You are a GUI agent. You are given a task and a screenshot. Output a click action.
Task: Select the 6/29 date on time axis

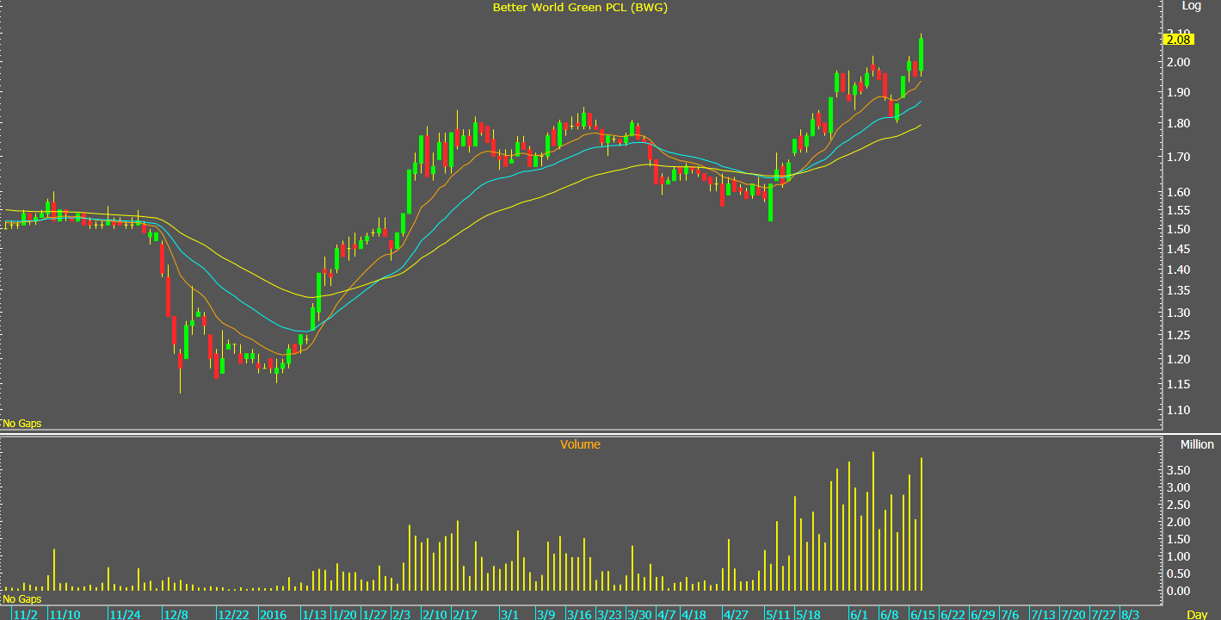(x=983, y=614)
